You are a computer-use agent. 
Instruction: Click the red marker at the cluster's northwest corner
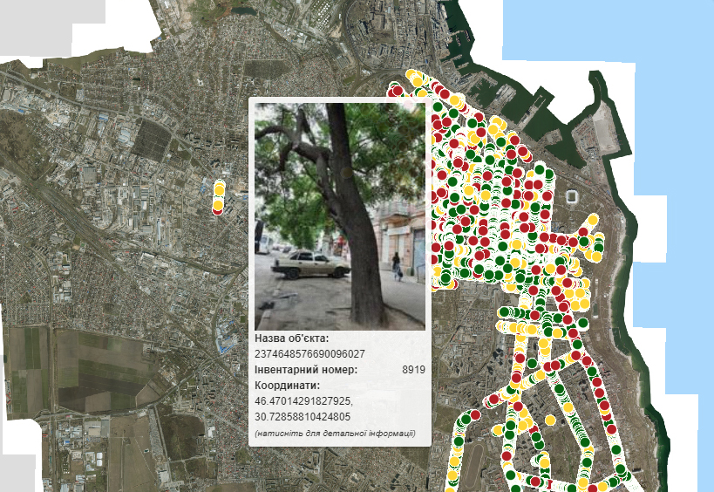point(397,89)
